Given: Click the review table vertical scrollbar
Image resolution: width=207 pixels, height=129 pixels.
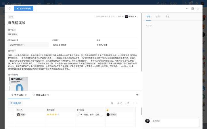Looking at the screenshot, I should 141,111.
